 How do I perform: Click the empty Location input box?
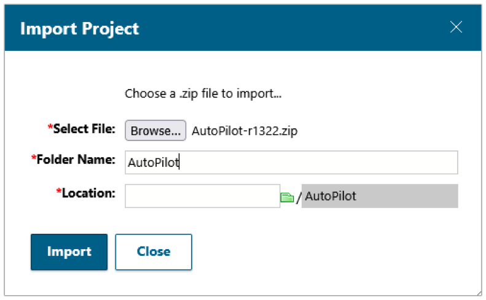[x=202, y=196]
